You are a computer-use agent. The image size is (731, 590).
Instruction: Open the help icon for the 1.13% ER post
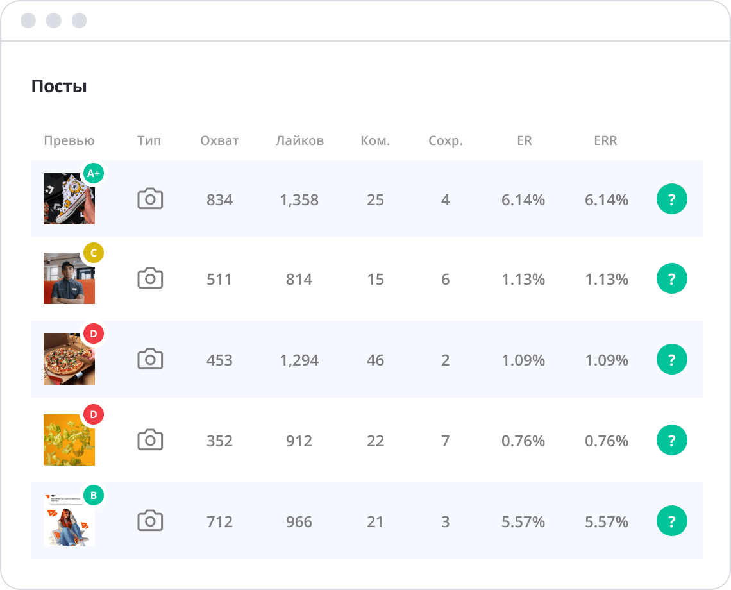(x=671, y=279)
